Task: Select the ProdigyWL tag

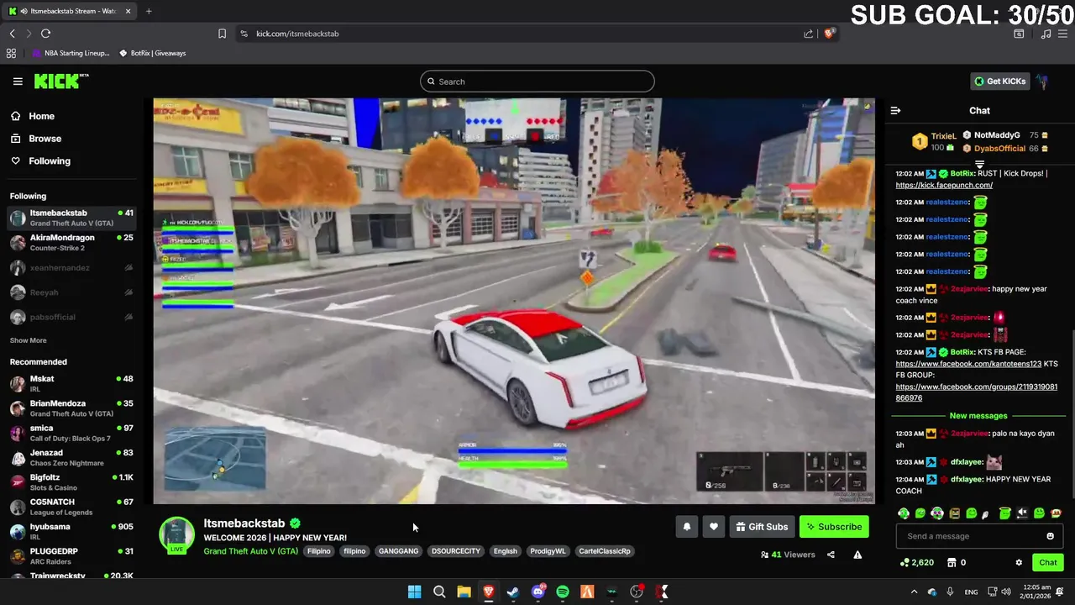Action: pos(548,551)
